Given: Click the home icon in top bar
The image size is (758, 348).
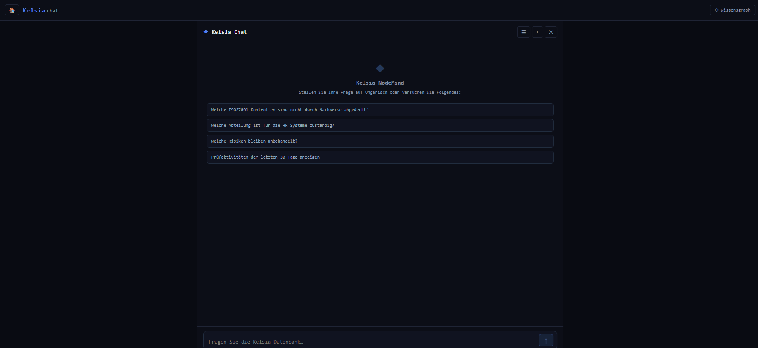Looking at the screenshot, I should coord(12,10).
